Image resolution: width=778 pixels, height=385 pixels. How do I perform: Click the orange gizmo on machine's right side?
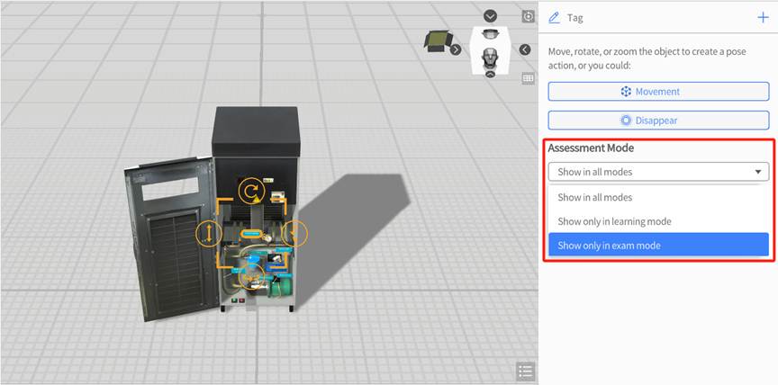tap(295, 235)
